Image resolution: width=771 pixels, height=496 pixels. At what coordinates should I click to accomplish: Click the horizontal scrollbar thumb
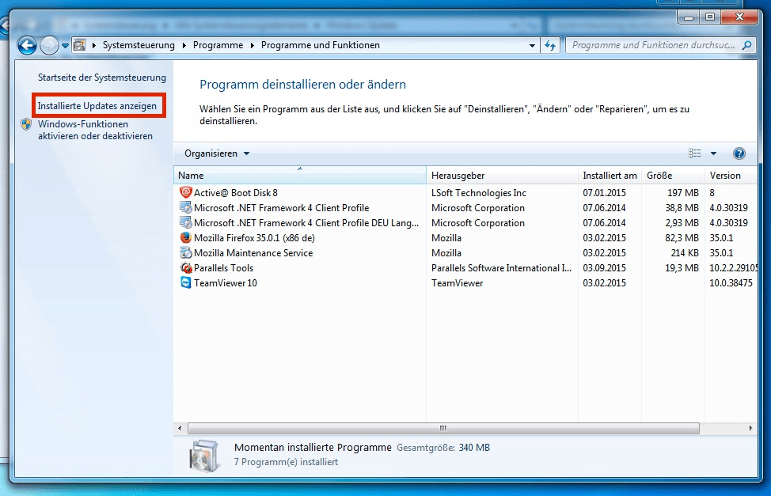[x=443, y=428]
